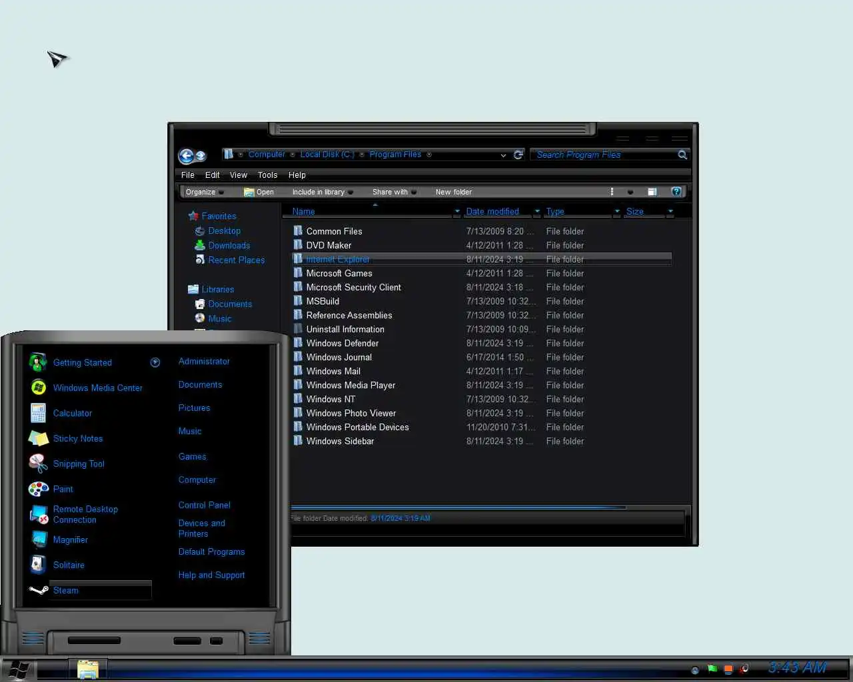
Task: Click the system clock showing 3:43 AM
Action: (x=797, y=667)
